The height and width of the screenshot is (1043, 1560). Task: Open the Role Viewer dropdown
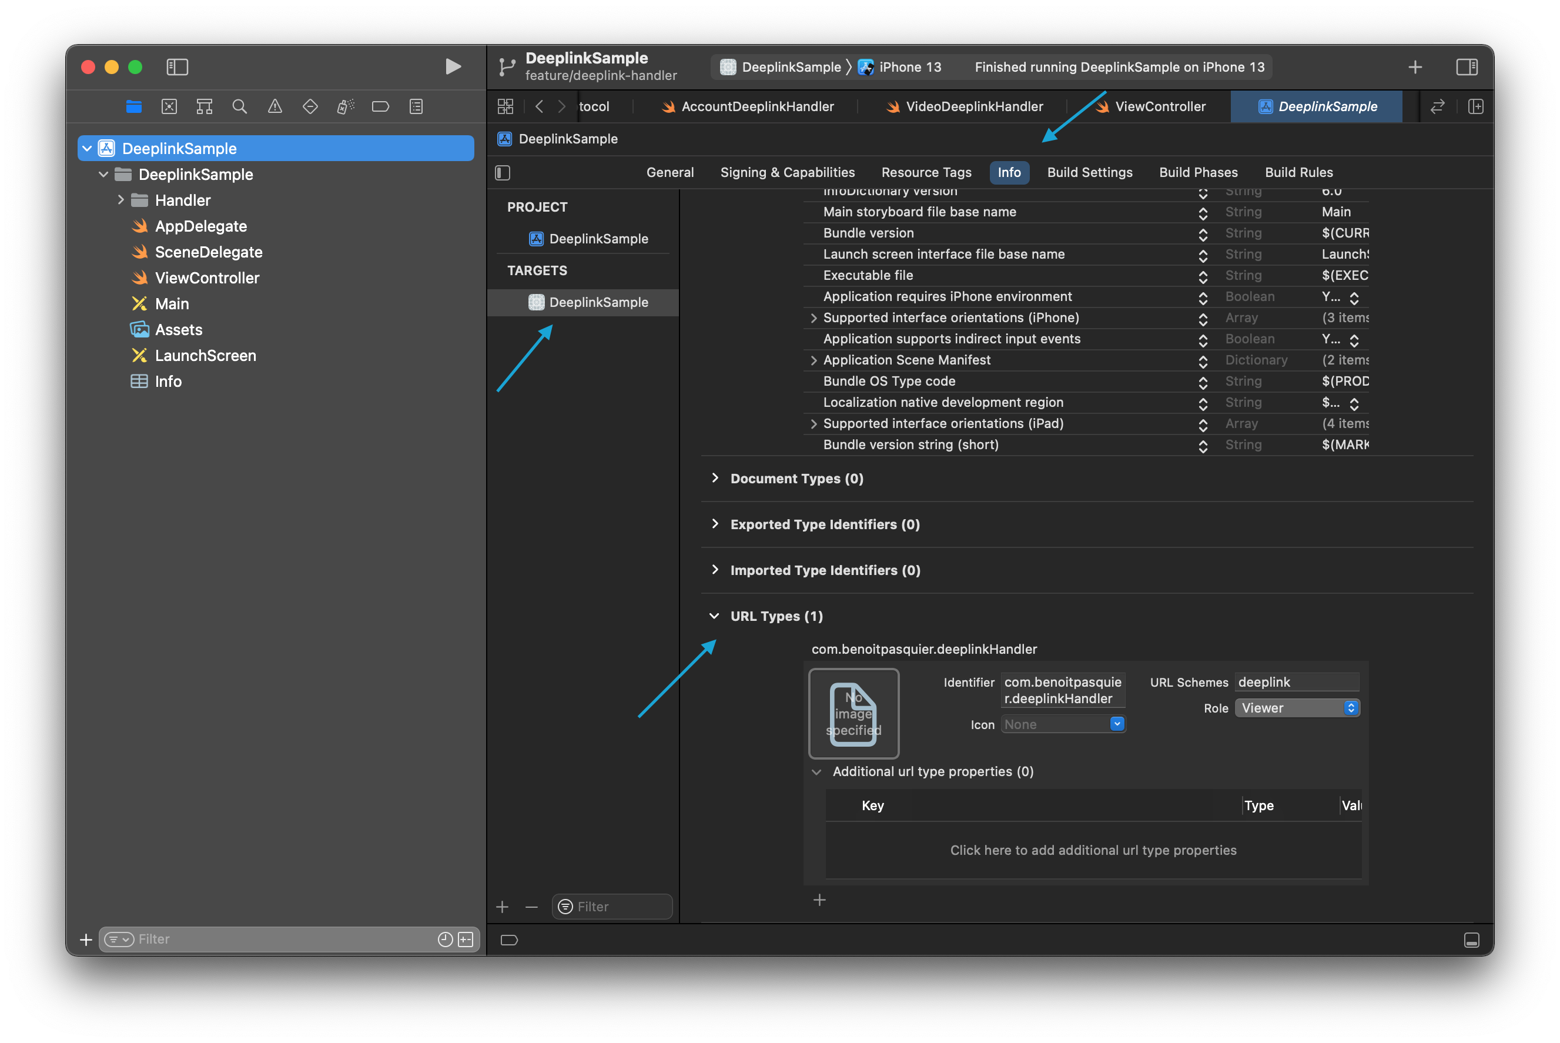[1297, 708]
